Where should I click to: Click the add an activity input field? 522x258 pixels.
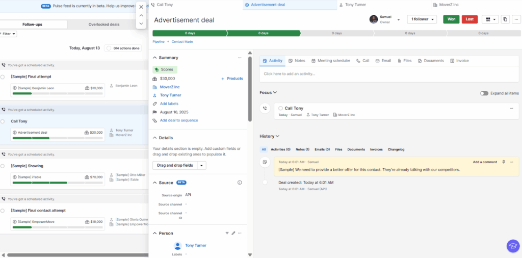point(388,74)
